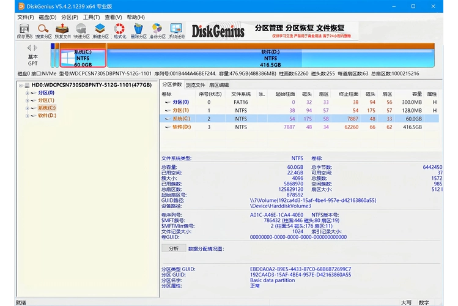458x306 pixels.
Task: Open the 工具(T) menu
Action: coord(92,17)
